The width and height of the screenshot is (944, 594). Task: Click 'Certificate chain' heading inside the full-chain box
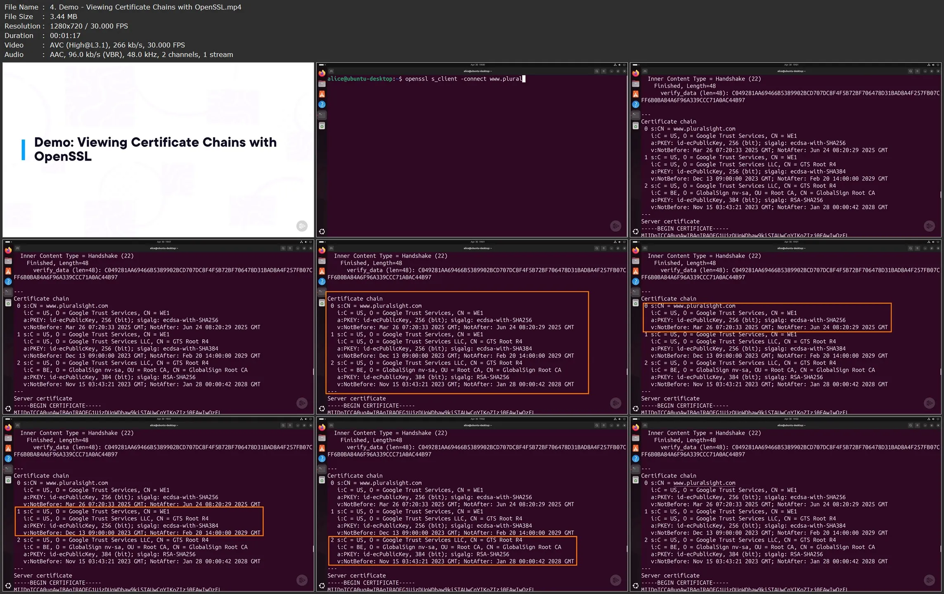pos(355,298)
